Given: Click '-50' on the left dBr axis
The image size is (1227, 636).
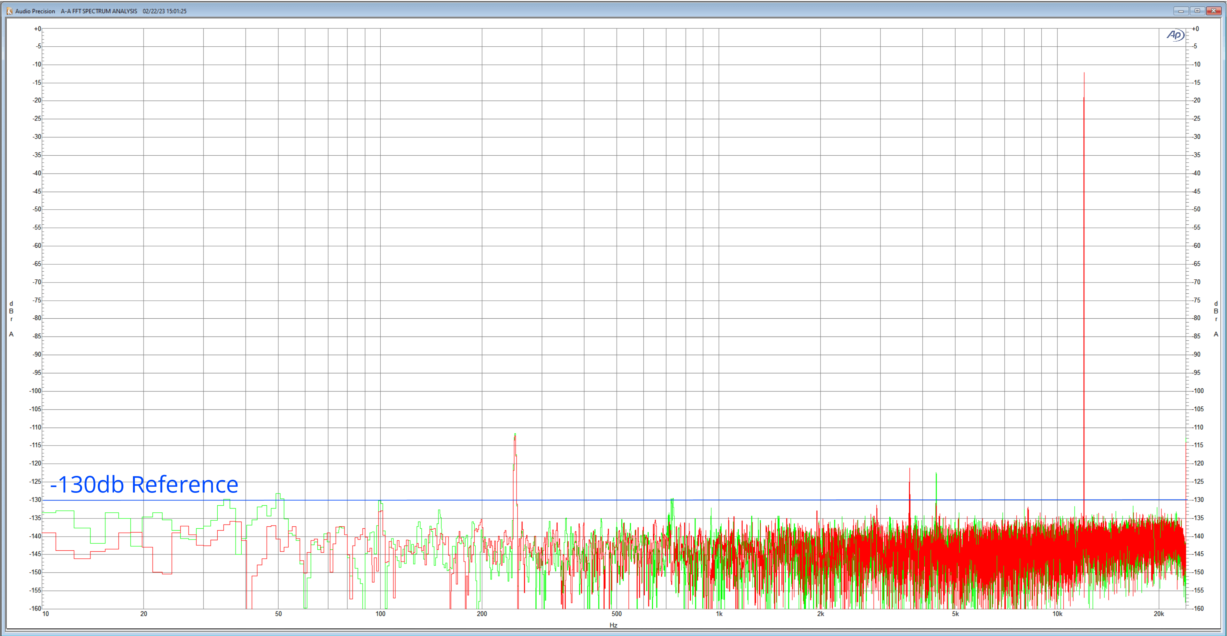Looking at the screenshot, I should (37, 209).
